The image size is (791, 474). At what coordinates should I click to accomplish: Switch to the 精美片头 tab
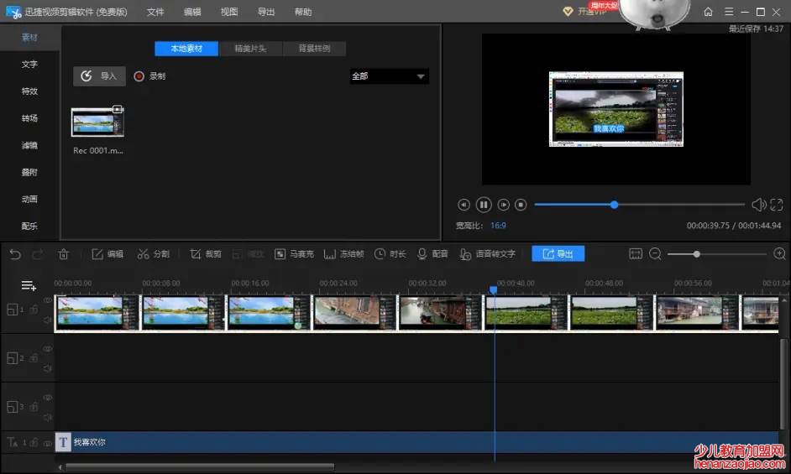(x=250, y=49)
